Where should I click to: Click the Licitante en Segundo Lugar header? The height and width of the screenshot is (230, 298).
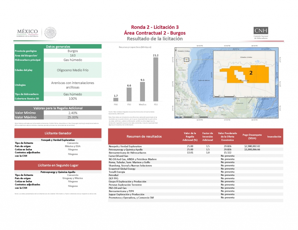58,165
